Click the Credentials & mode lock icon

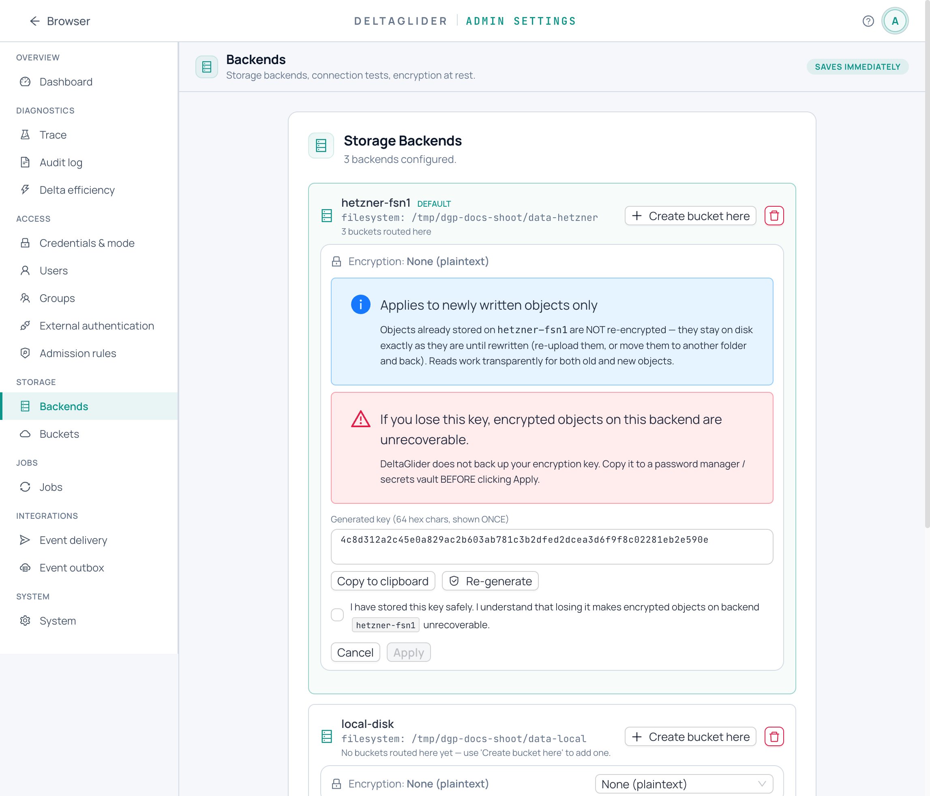[25, 243]
